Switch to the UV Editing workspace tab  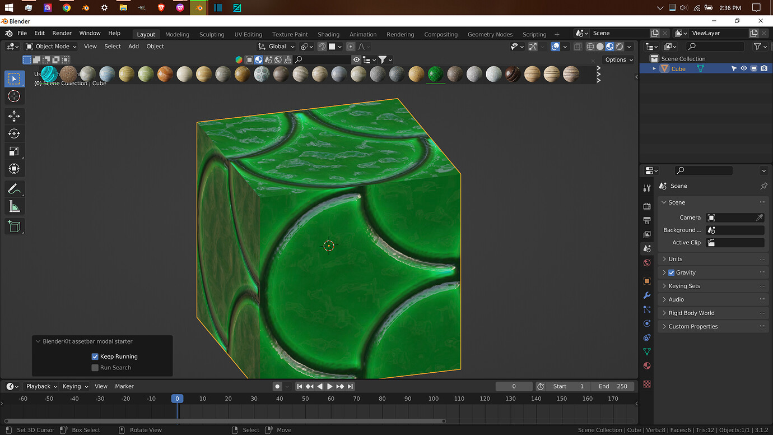click(x=248, y=34)
